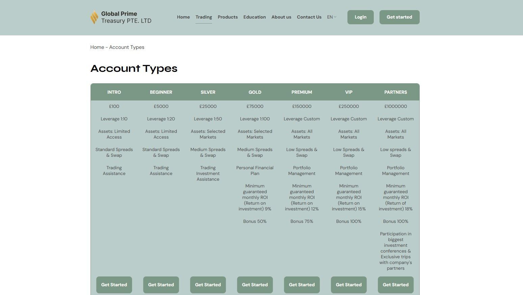Select the VIP column header
This screenshot has width=523, height=295.
coord(349,92)
